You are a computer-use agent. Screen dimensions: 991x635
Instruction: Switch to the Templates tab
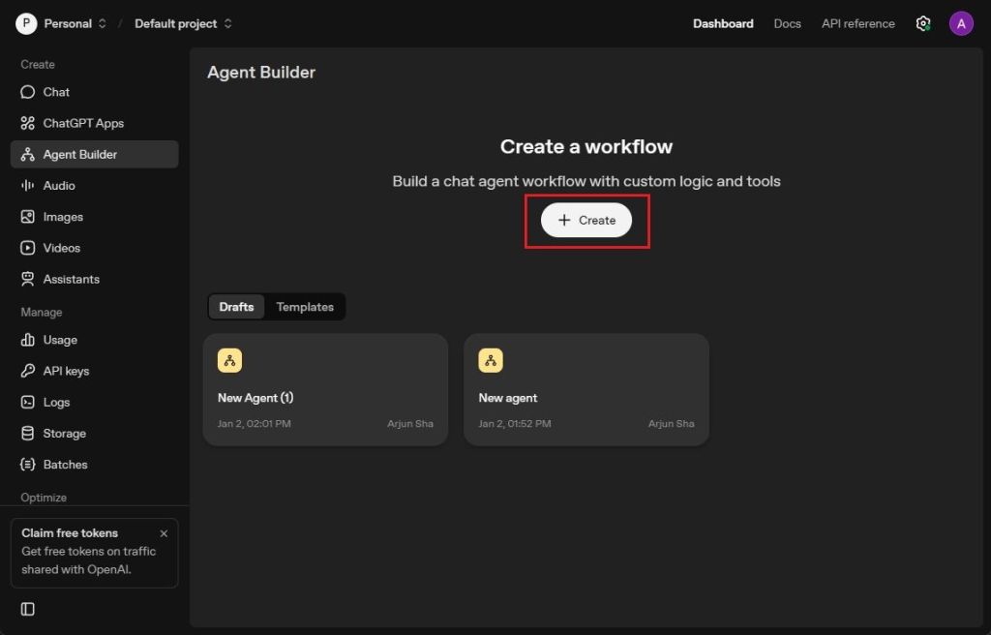(304, 306)
